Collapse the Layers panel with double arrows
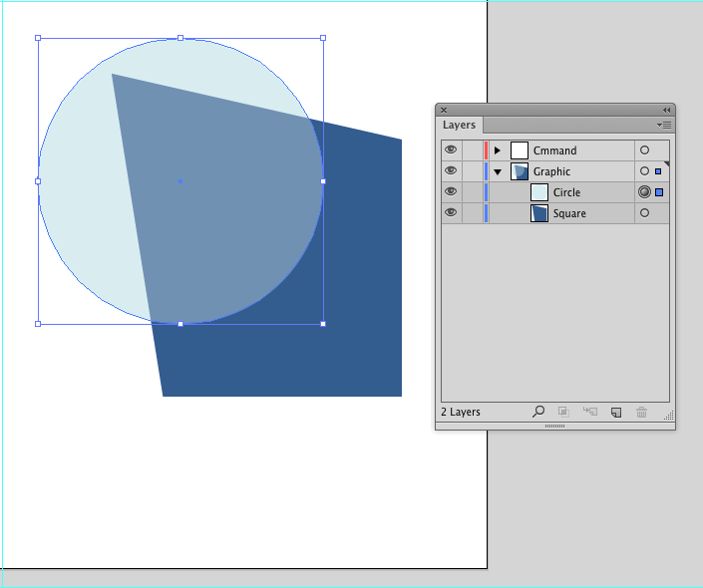This screenshot has width=703, height=588. (667, 110)
